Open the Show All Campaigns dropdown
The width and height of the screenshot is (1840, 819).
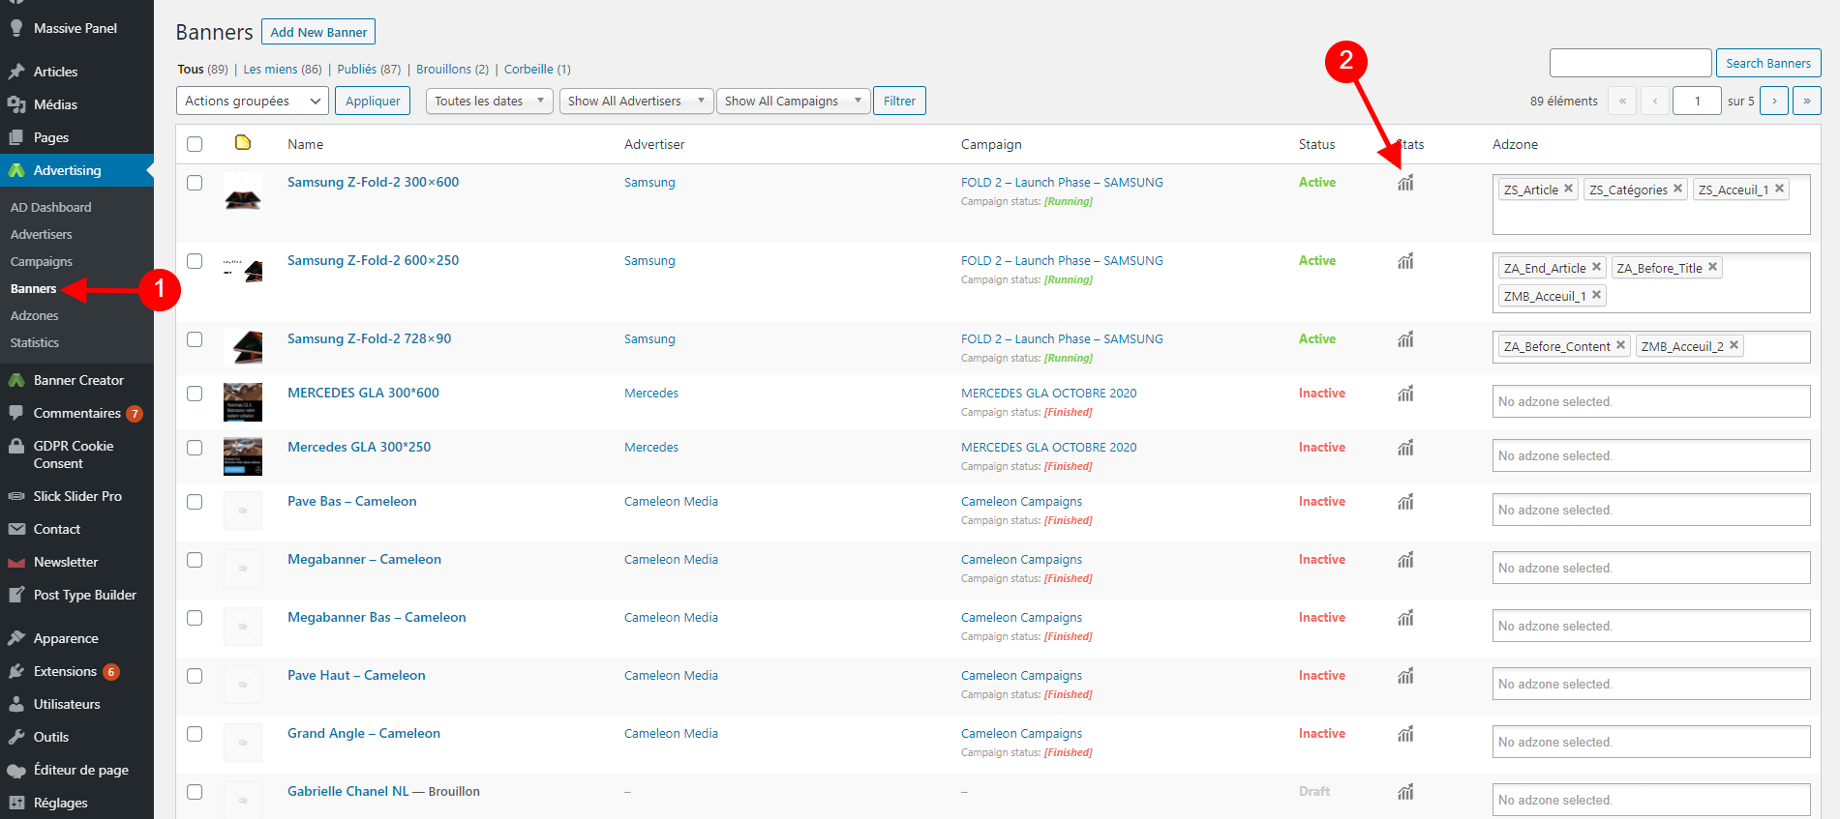[x=793, y=101]
